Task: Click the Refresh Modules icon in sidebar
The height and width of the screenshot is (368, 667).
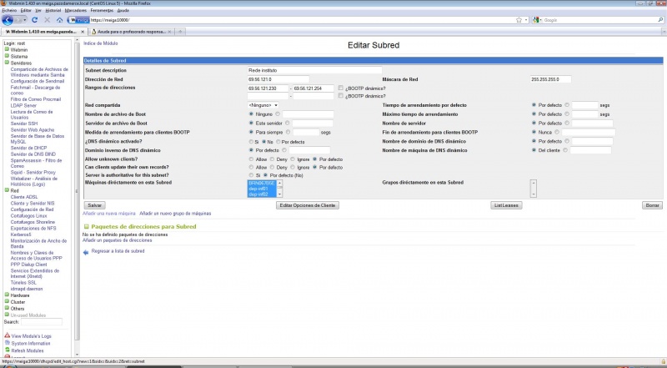Action: point(7,350)
